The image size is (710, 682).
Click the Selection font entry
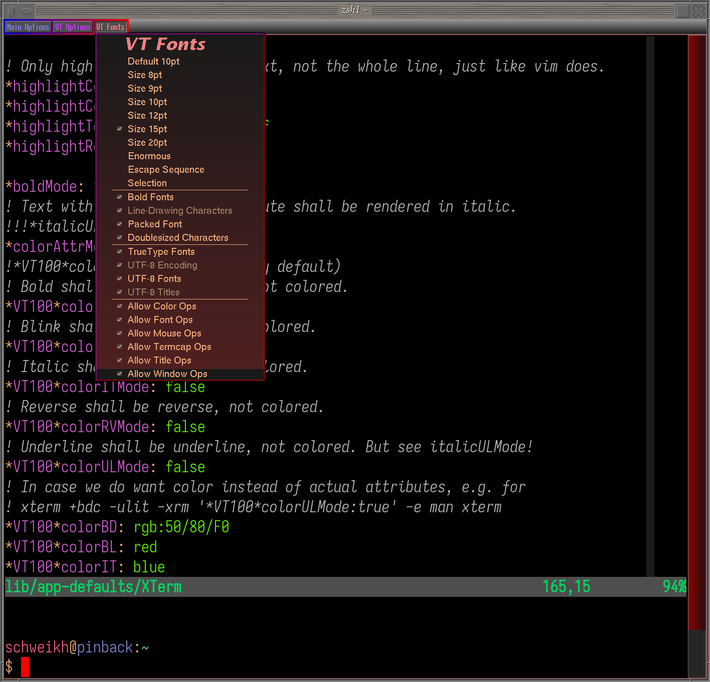(147, 183)
